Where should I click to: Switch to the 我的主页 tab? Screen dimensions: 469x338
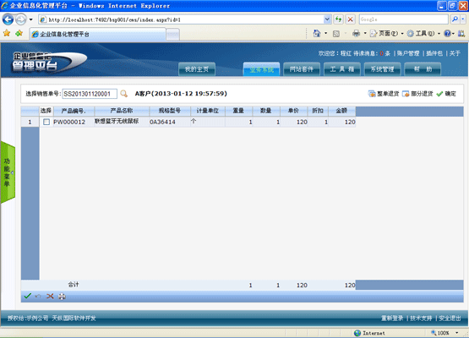pos(197,69)
